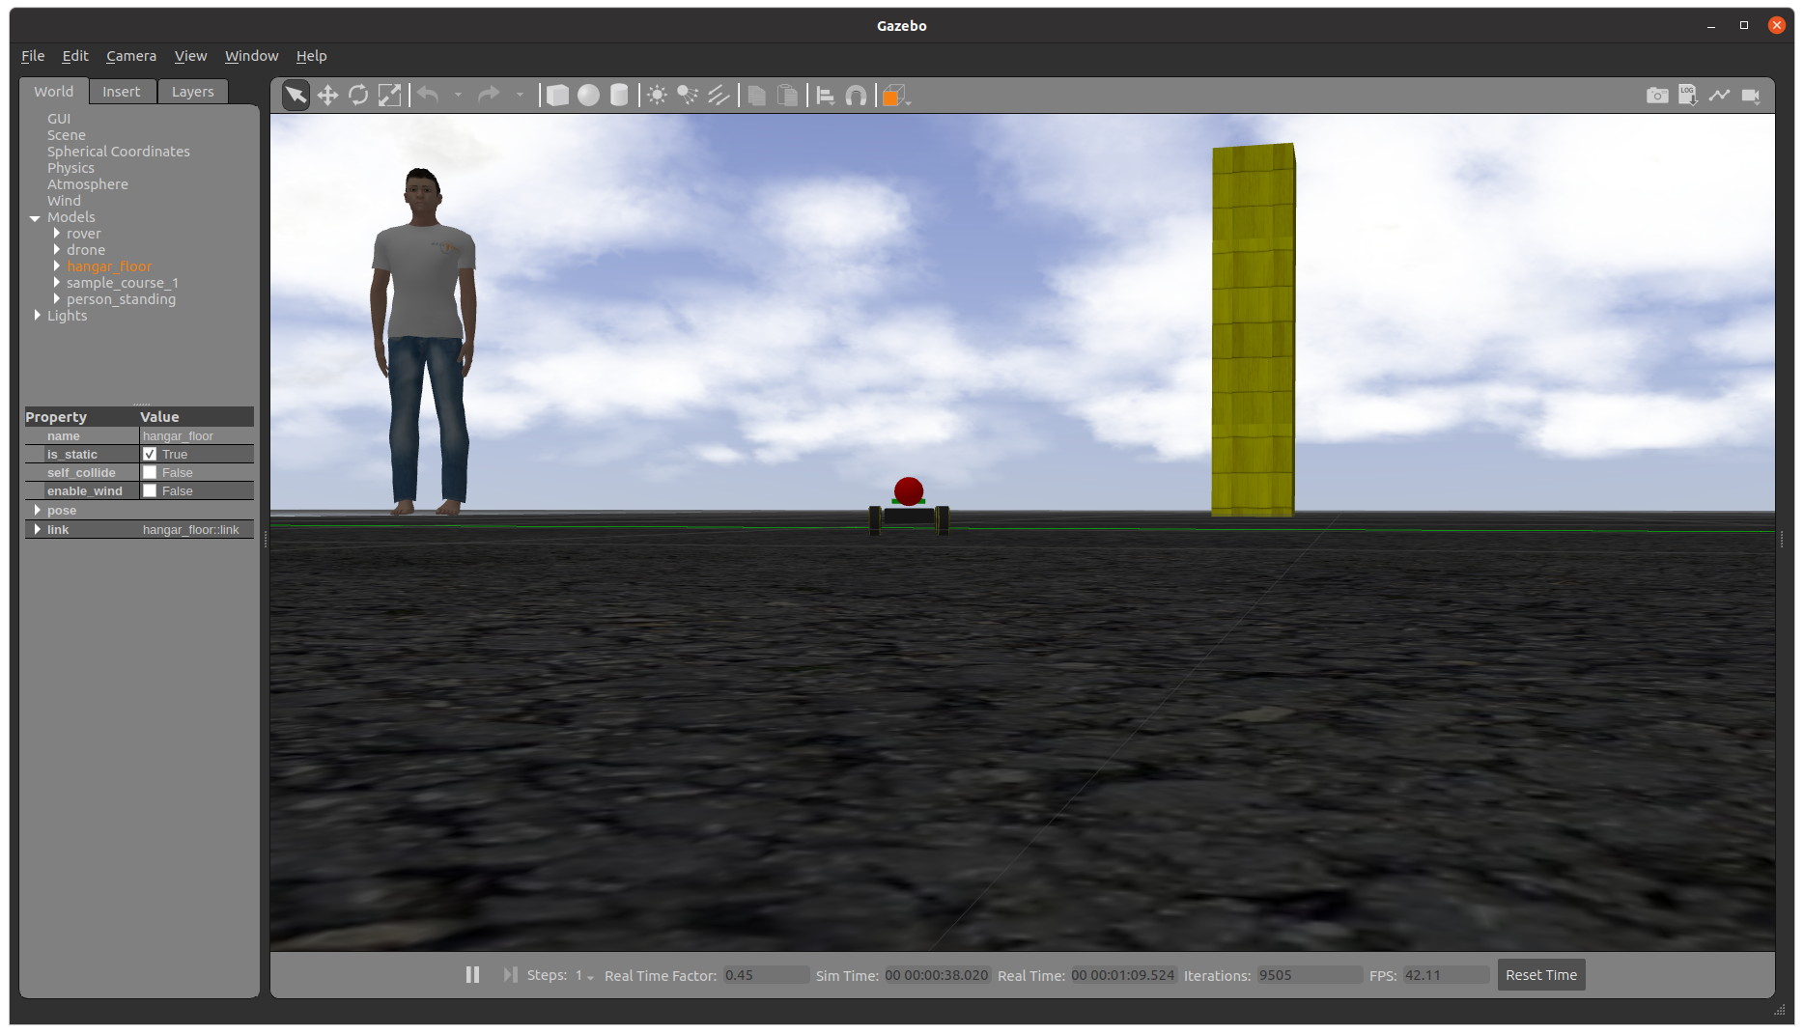Add a point light
This screenshot has height=1034, width=1804.
coord(657,95)
